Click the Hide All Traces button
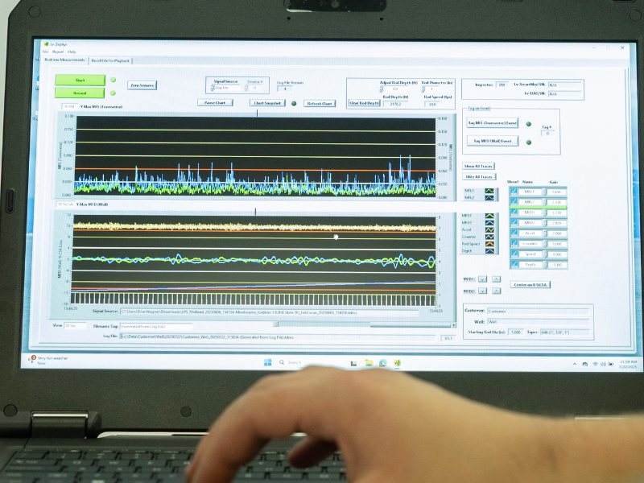 pos(479,176)
